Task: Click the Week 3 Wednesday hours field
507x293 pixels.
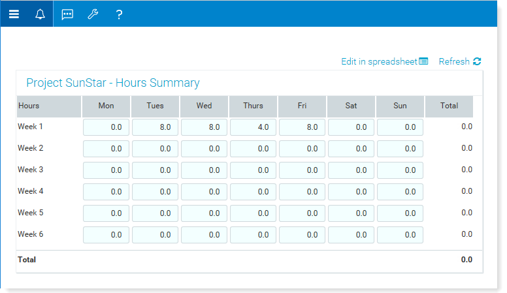Action: (204, 170)
